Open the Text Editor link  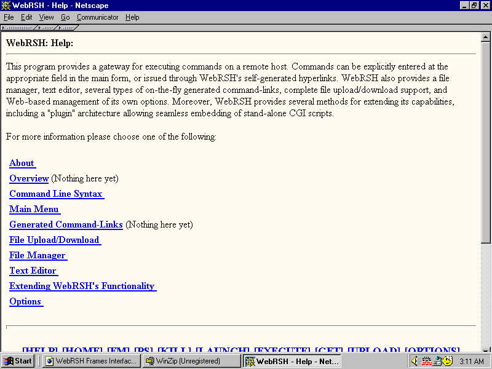click(34, 271)
